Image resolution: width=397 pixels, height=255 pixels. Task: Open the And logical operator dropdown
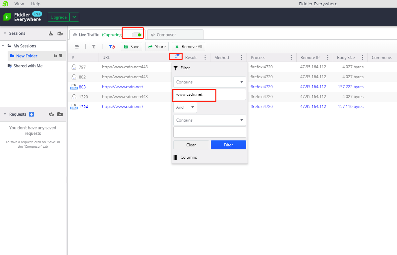185,107
